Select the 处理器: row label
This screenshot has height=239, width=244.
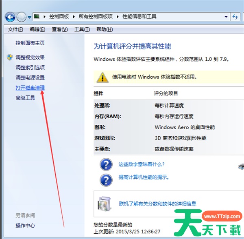102,106
